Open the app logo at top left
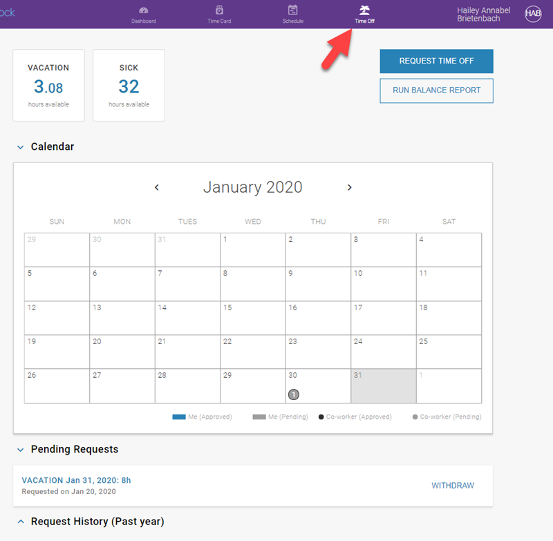Screen dimensions: 553x541 pyautogui.click(x=8, y=12)
